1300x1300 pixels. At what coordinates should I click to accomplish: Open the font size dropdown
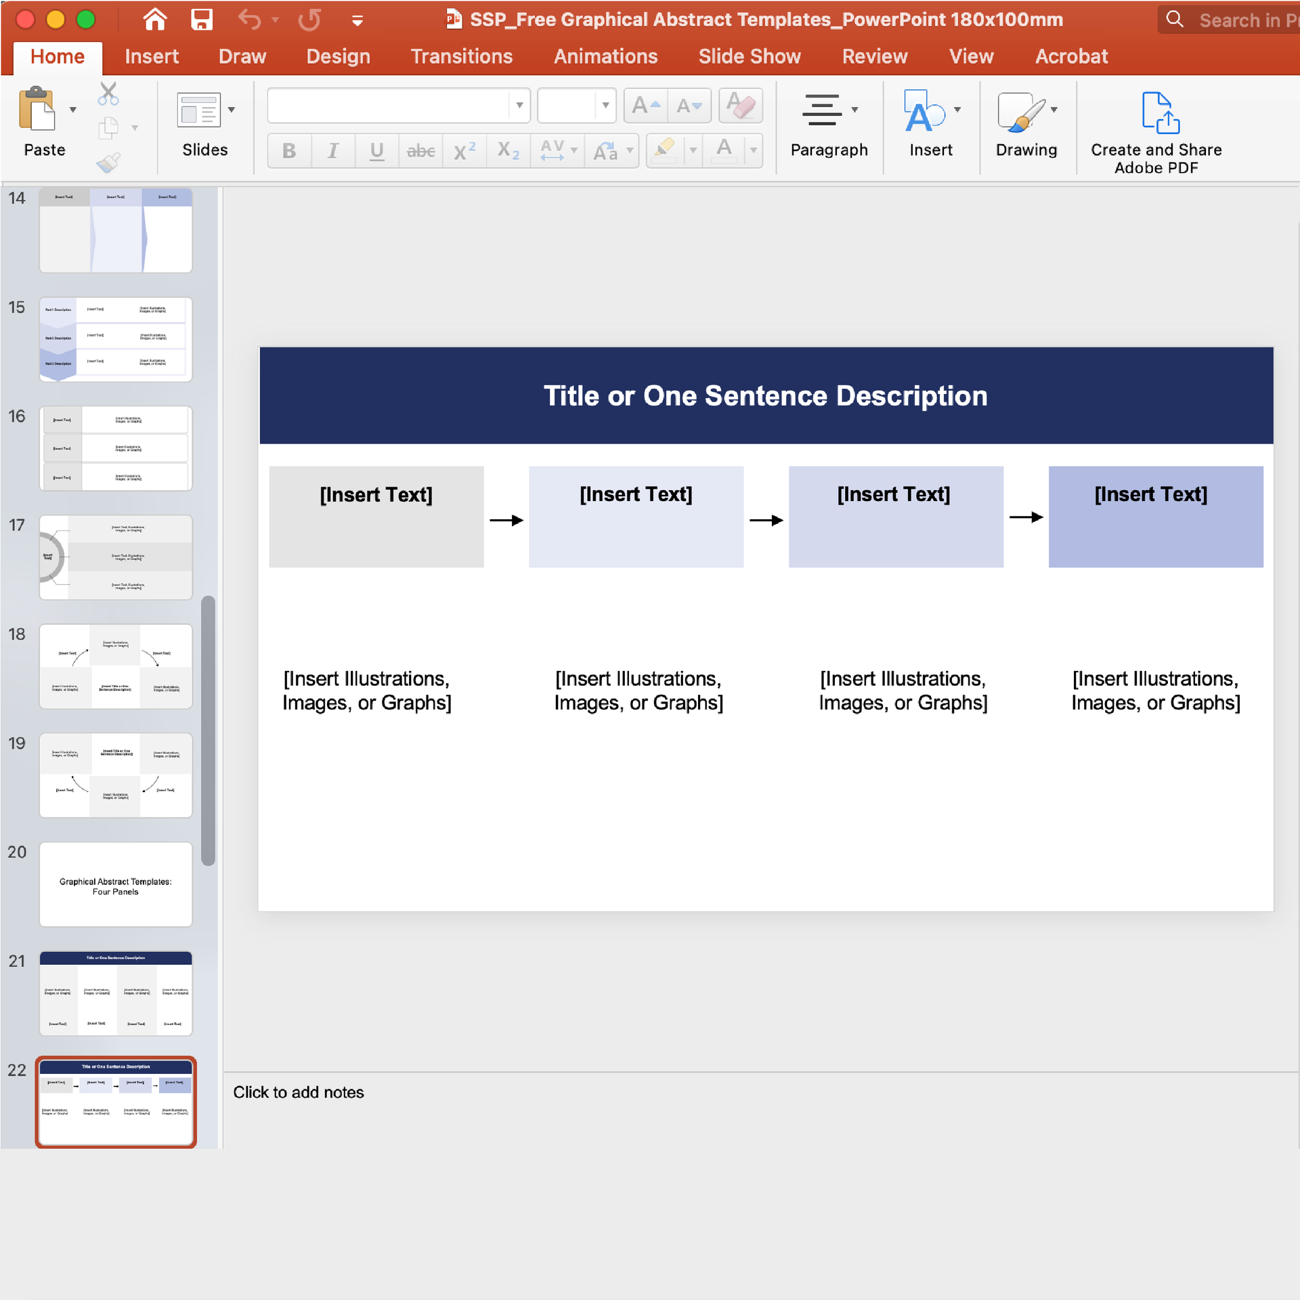click(x=605, y=105)
